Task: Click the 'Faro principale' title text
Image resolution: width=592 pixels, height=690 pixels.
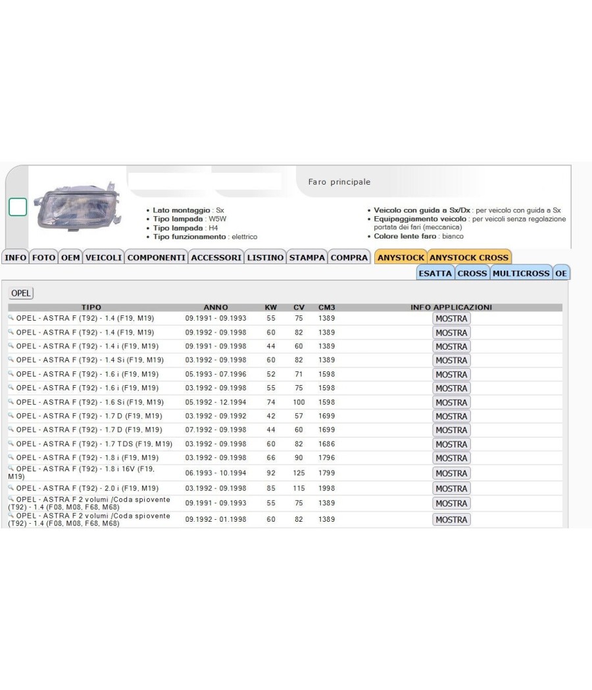Action: [339, 182]
